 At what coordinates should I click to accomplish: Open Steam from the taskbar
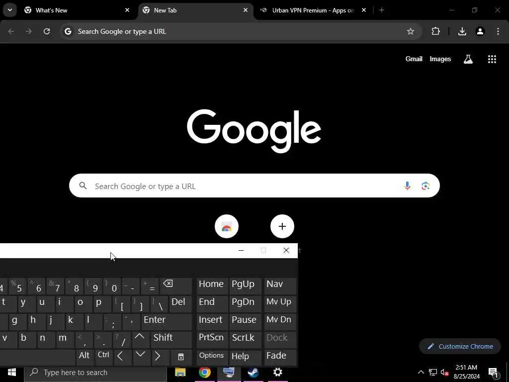[254, 372]
